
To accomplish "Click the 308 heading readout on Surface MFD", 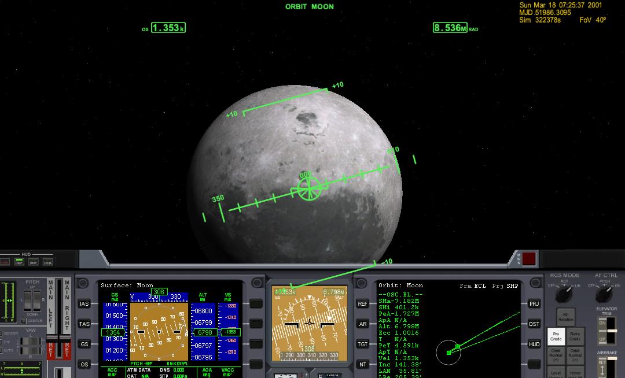I will point(159,292).
